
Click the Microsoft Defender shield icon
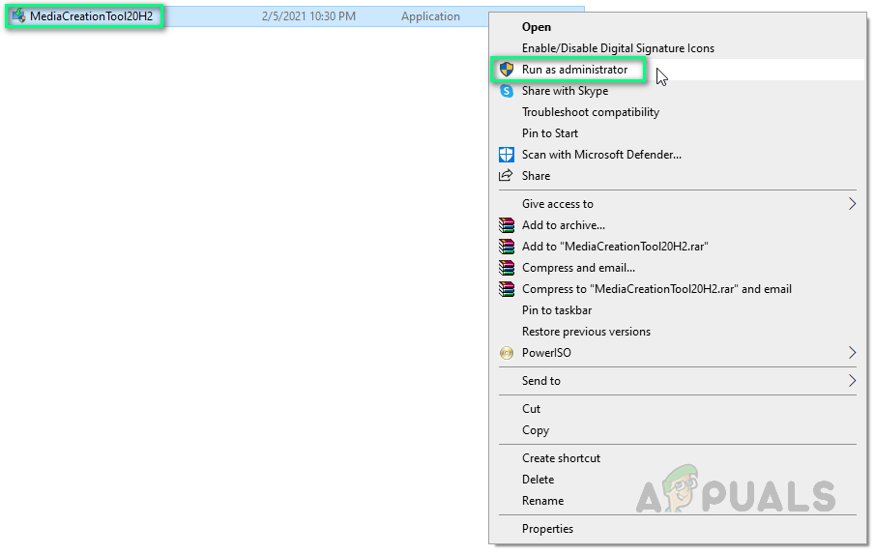pyautogui.click(x=506, y=155)
